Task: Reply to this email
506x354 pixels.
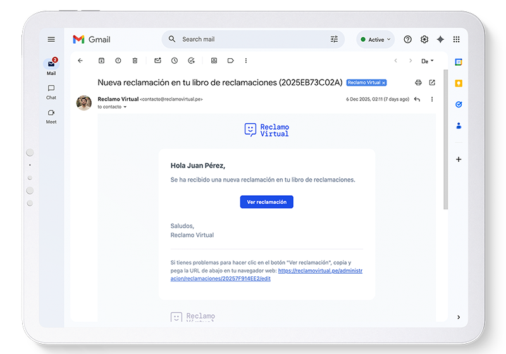Action: tap(417, 99)
